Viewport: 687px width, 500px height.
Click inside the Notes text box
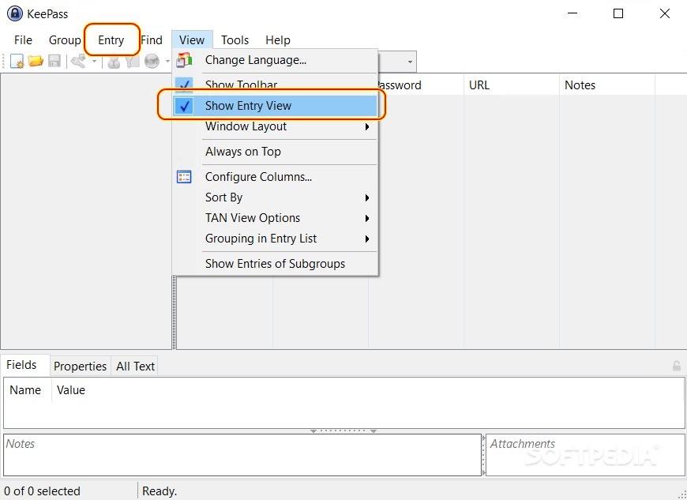click(x=242, y=455)
